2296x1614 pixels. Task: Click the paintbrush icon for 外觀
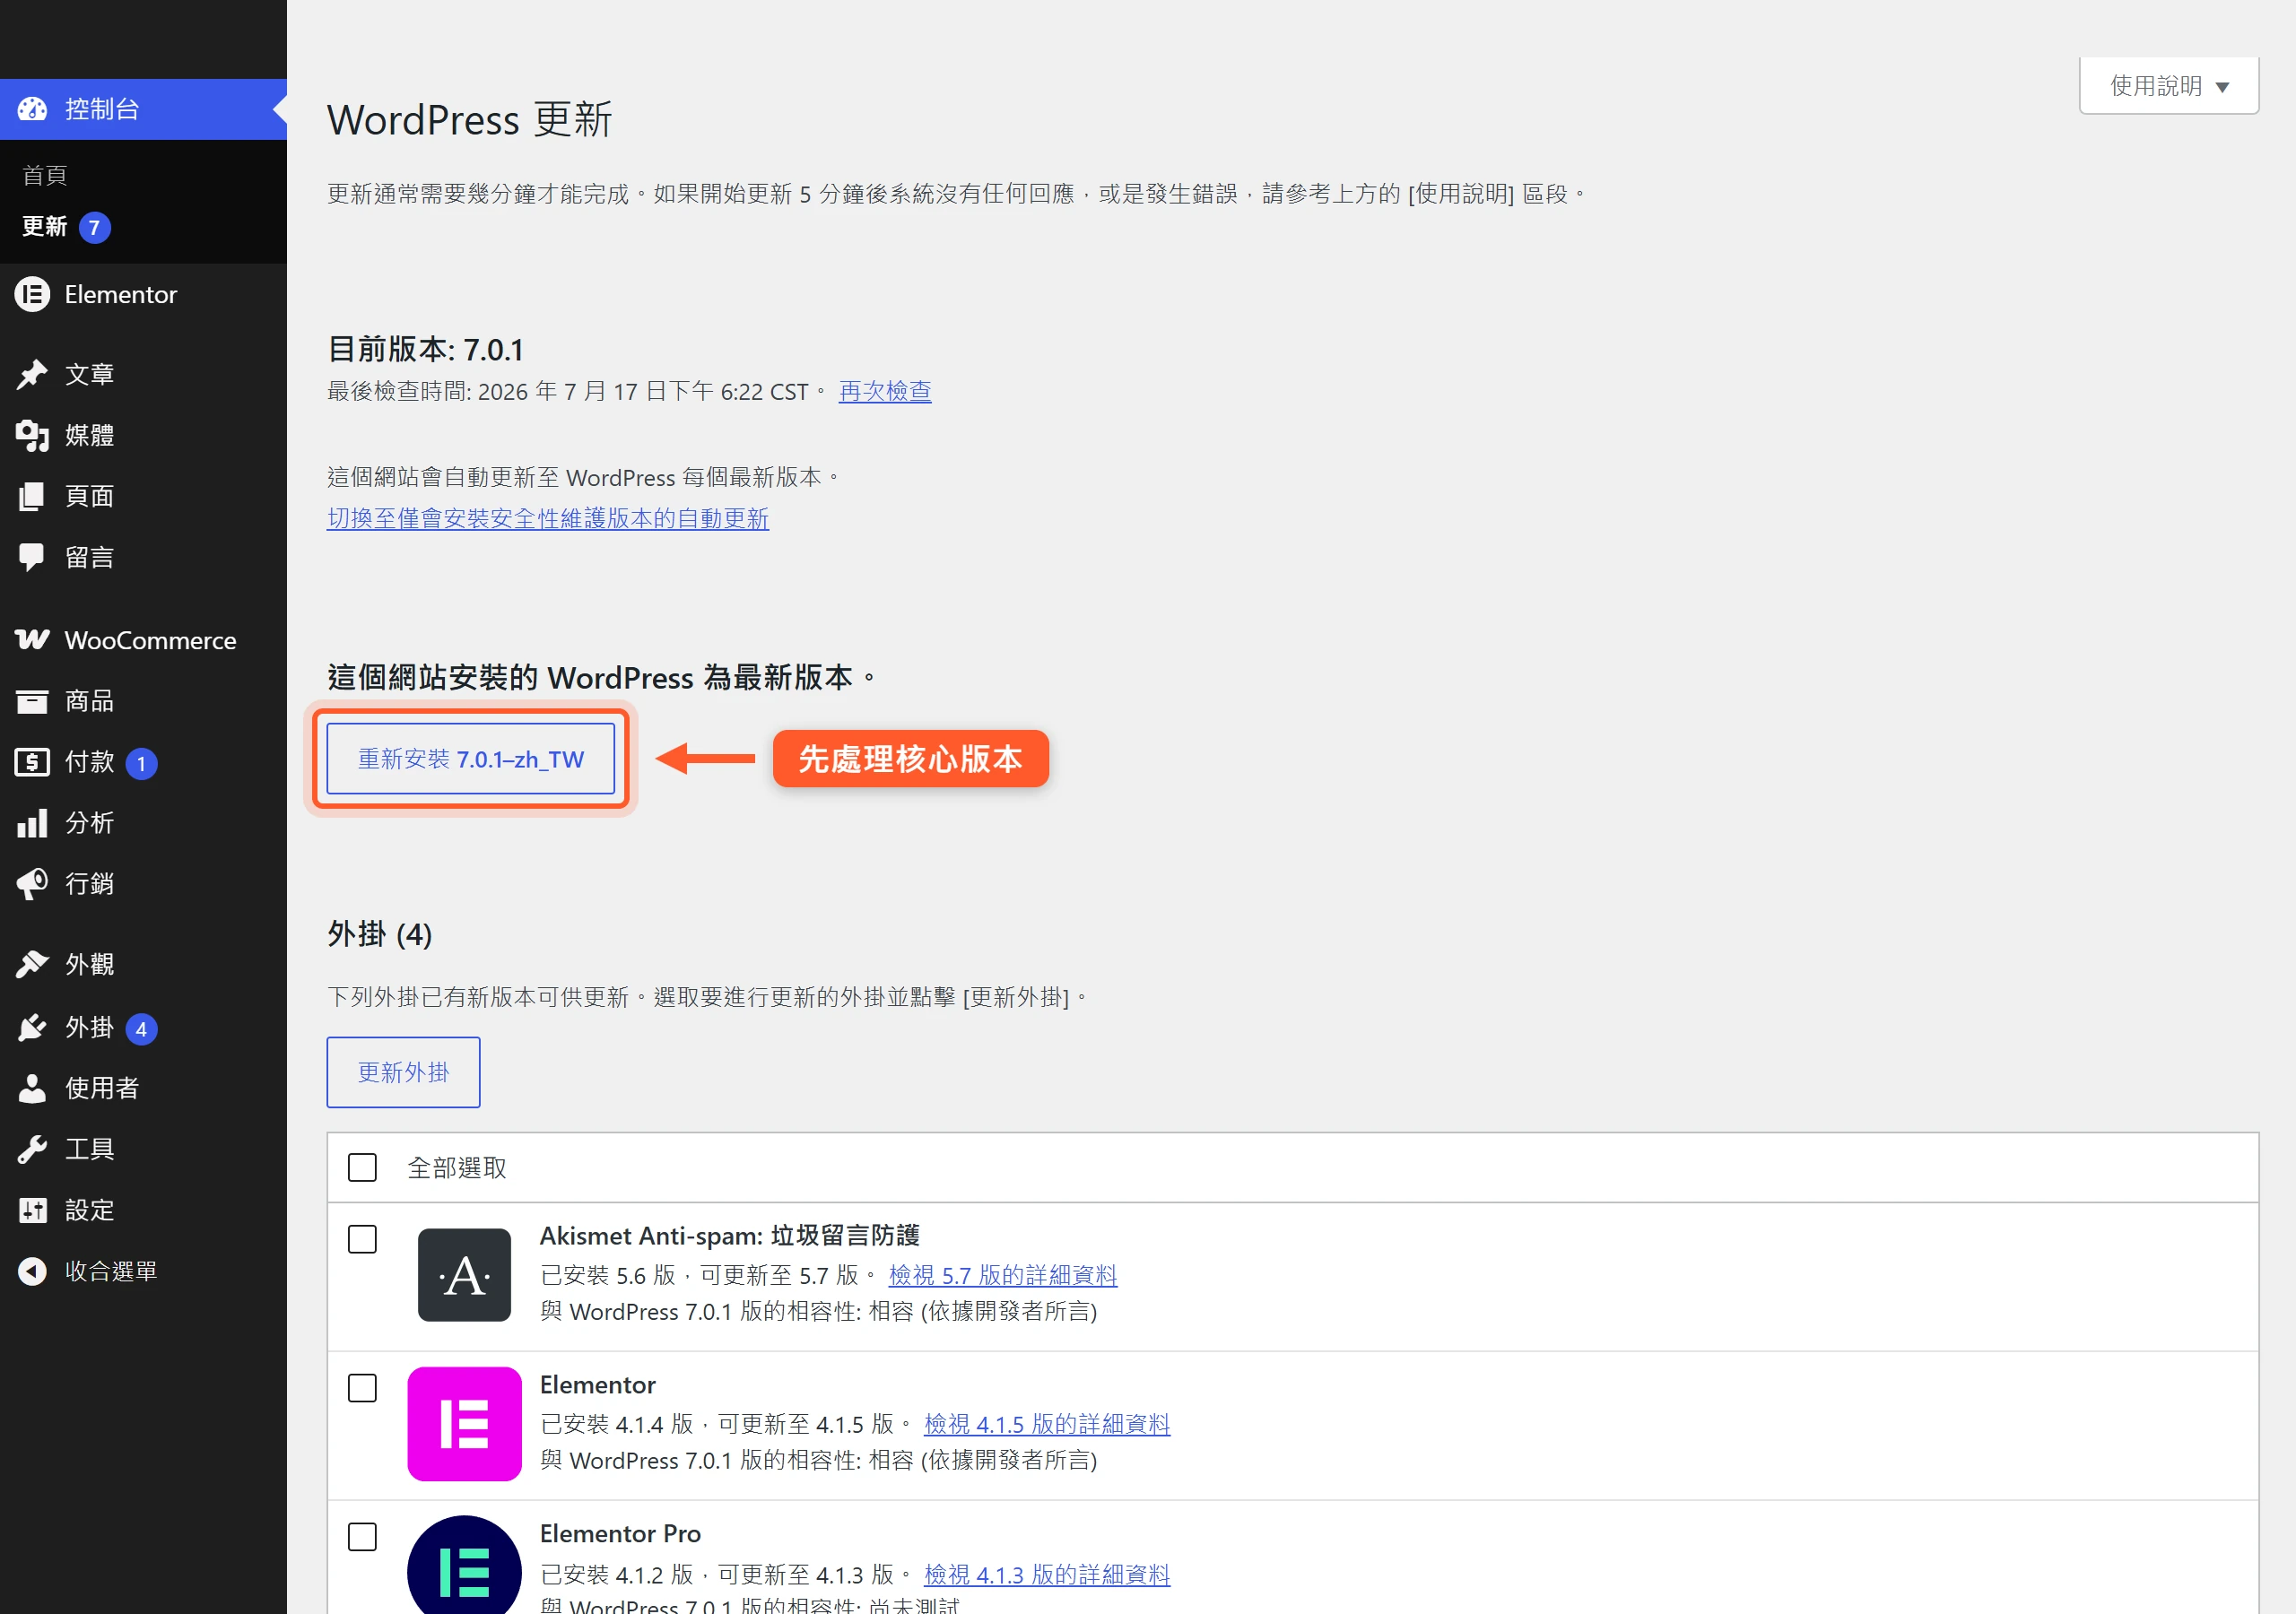[x=32, y=965]
